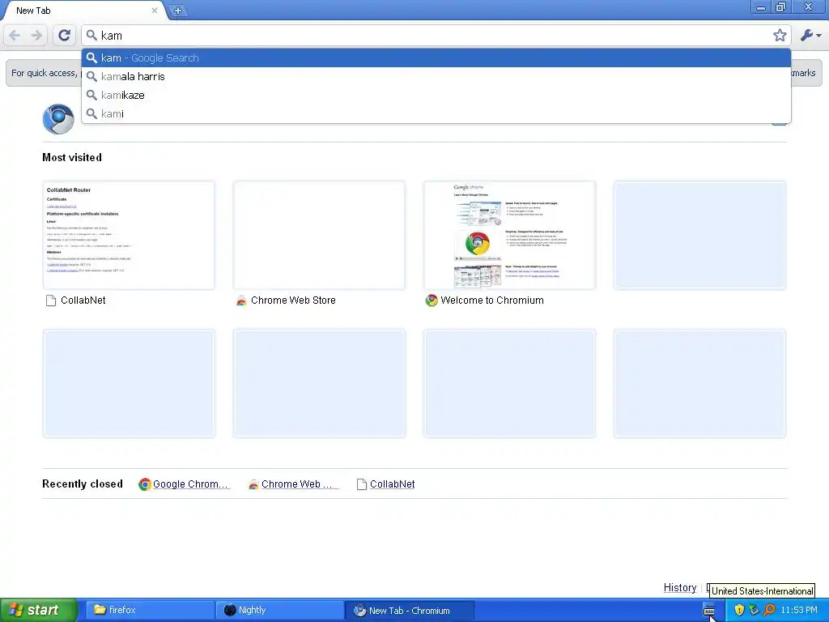This screenshot has width=829, height=622.
Task: Open the yellow security shield tray icon
Action: (739, 610)
